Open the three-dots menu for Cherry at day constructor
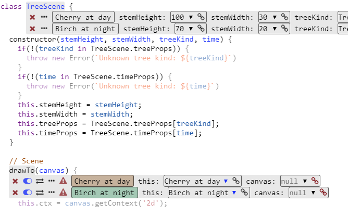Viewport: 348px width, 217px height. click(44, 17)
